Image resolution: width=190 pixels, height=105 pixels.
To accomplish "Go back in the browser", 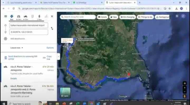I will (x=4, y=8).
